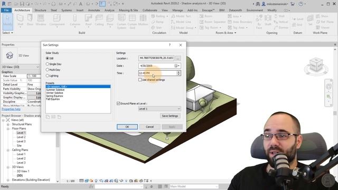Click the Save Settings button
Viewport: 338px width, 190px height.
point(170,116)
